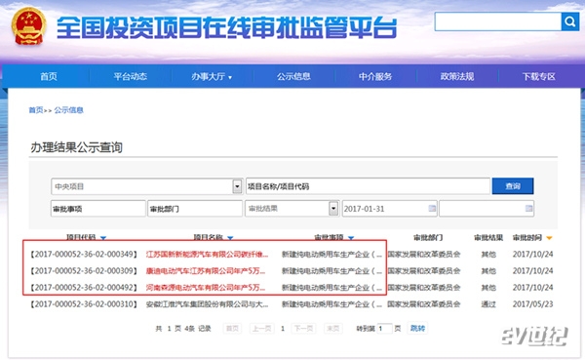Expand the 中央项目 dropdown

coord(237,186)
